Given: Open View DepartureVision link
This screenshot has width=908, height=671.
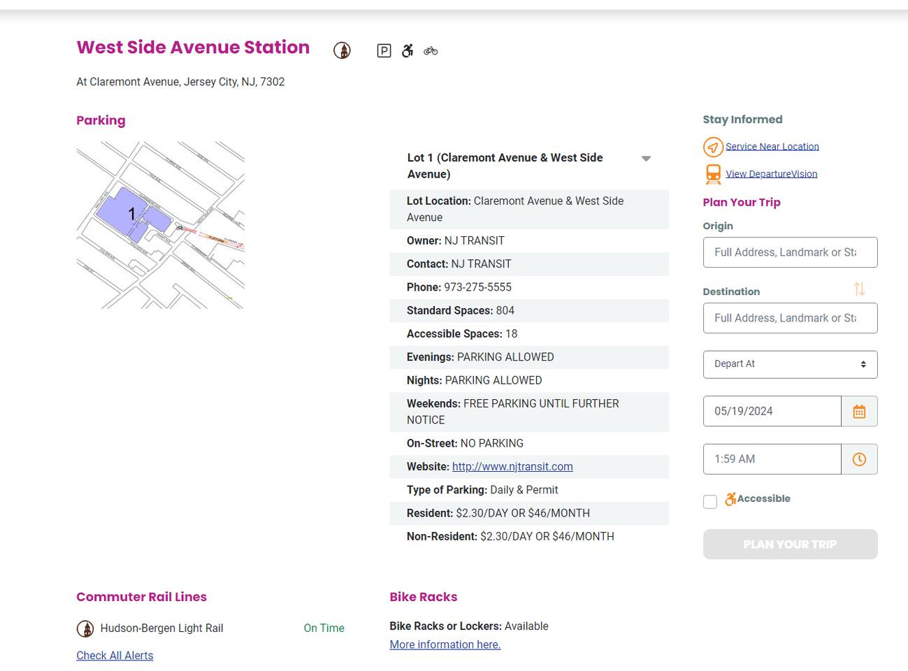Looking at the screenshot, I should point(771,174).
